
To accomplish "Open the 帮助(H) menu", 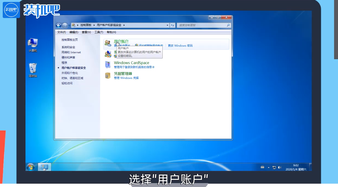I will pos(111,32).
